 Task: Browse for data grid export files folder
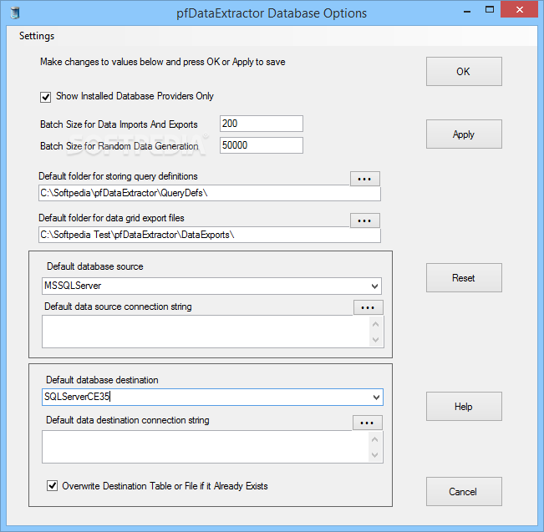364,220
